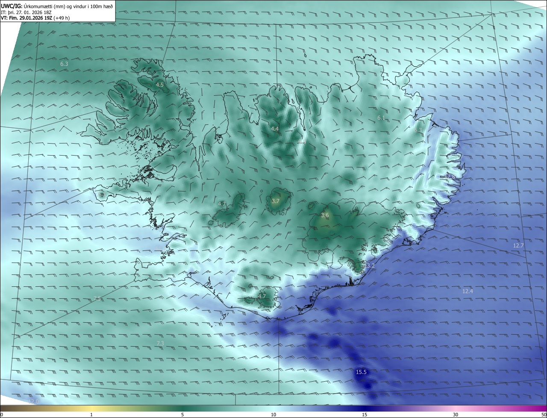Click the 6.1 value label in northeast Iceland
Viewport: 547px width, 418px height.
click(381, 118)
